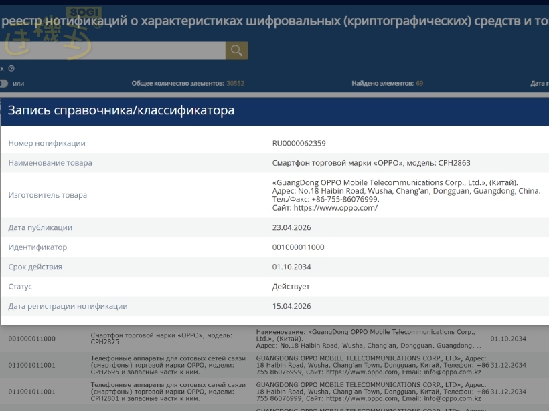This screenshot has height=411, width=549.
Task: Click the 'Статус' label
Action: [x=20, y=287]
